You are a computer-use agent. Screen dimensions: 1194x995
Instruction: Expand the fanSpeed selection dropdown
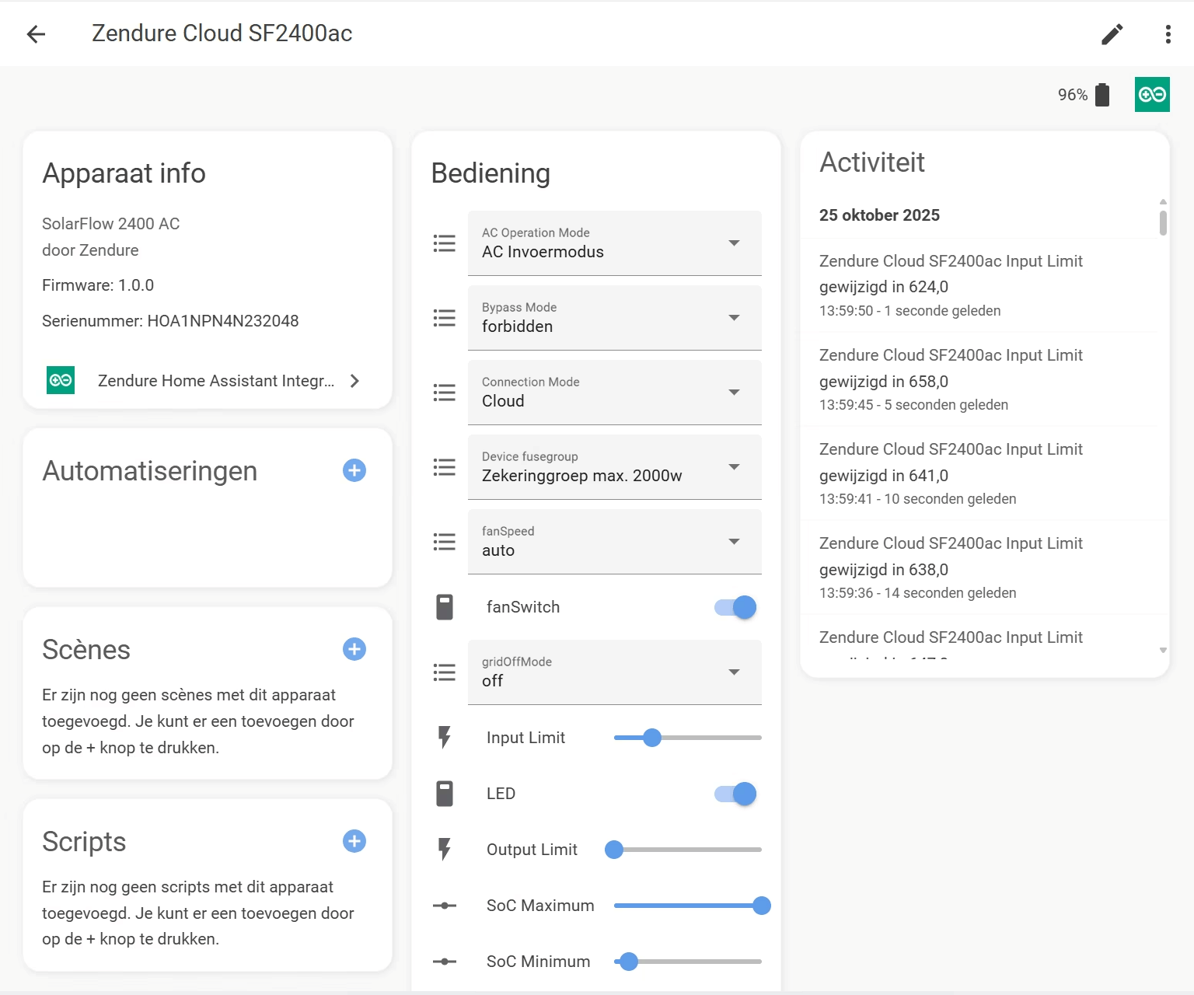[733, 542]
